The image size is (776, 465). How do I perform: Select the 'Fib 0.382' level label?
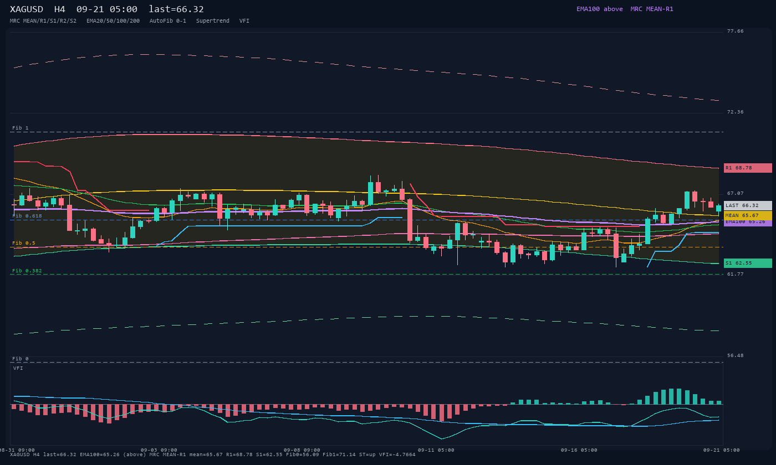point(27,271)
